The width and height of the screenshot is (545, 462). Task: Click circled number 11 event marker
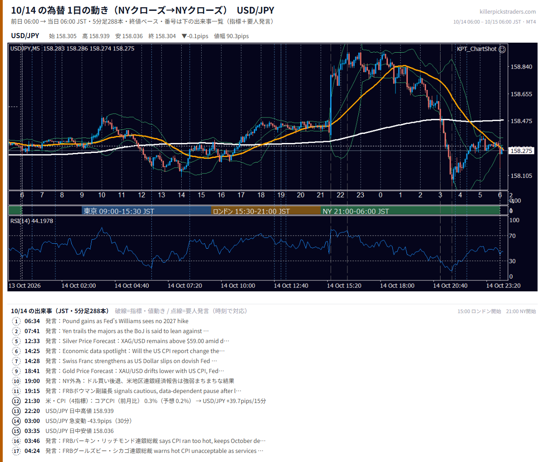click(17, 391)
